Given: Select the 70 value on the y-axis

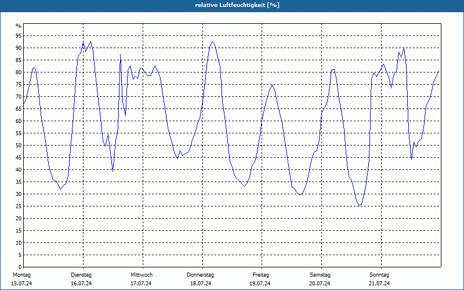Looking at the screenshot, I should (x=19, y=96).
